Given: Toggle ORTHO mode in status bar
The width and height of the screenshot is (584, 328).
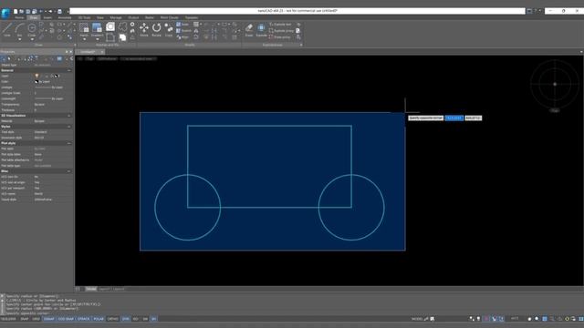Looking at the screenshot, I should 113,319.
